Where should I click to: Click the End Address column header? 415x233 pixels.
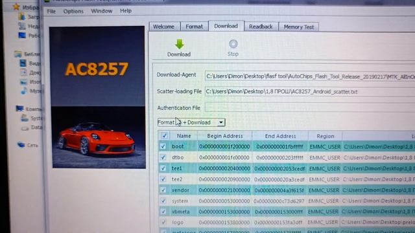(280, 136)
